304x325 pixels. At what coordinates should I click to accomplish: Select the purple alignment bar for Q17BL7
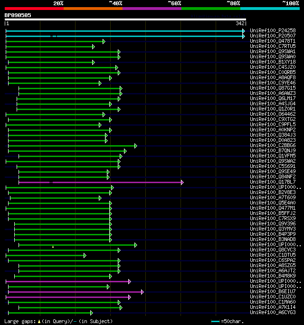[101, 182]
